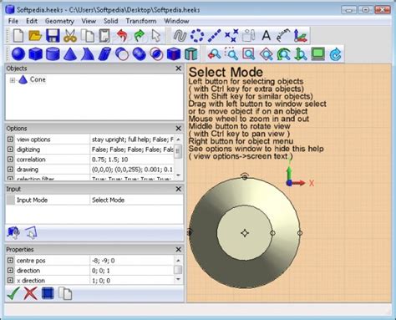The image size is (396, 320).
Task: Select the dotted circle drawing tool
Action: point(197,36)
